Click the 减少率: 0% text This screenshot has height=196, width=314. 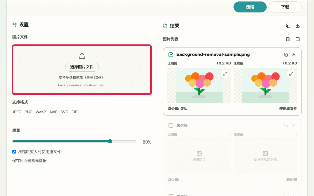(177, 109)
